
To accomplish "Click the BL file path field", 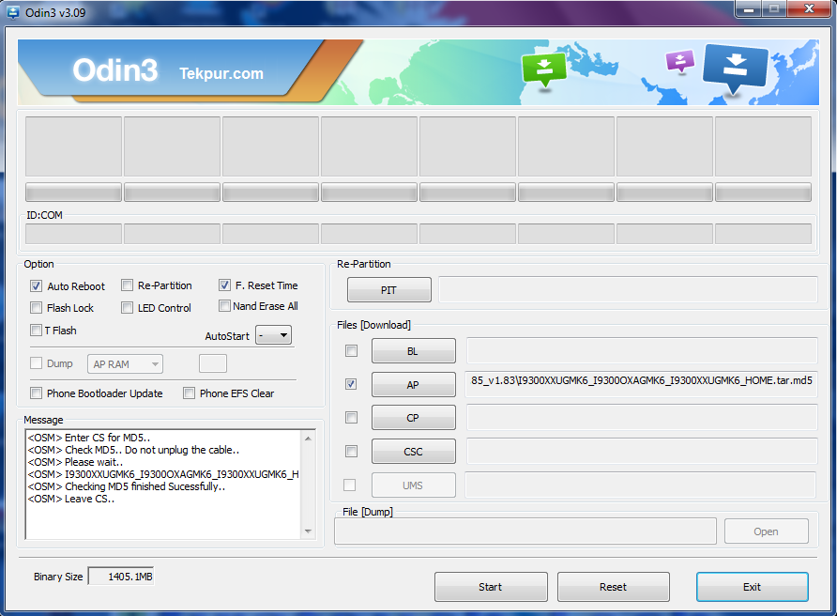I will click(642, 350).
